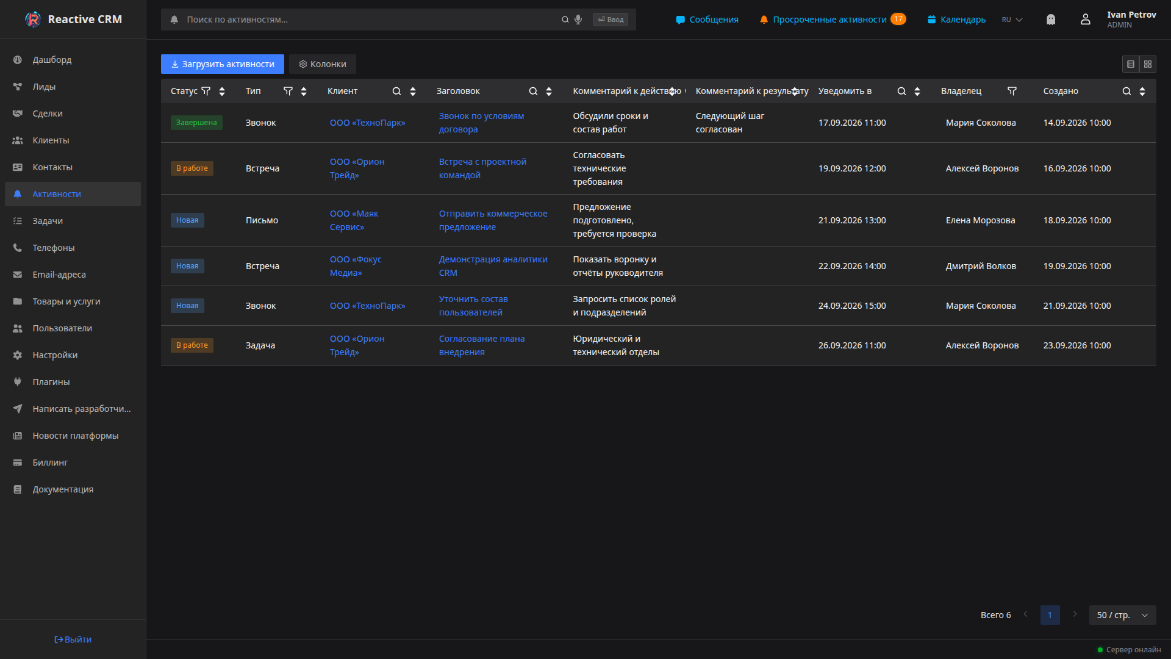Image resolution: width=1171 pixels, height=659 pixels.
Task: Click the Ввод submit button in search
Action: (610, 20)
